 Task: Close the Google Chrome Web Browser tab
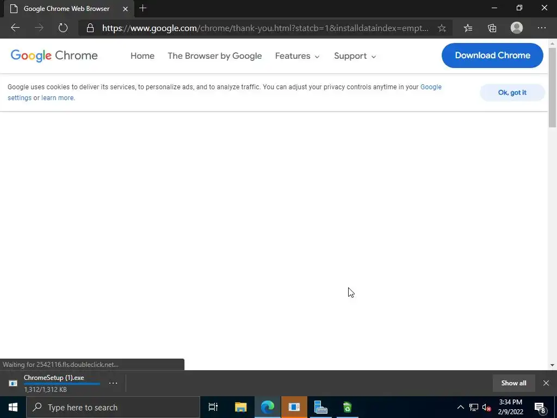pyautogui.click(x=125, y=9)
